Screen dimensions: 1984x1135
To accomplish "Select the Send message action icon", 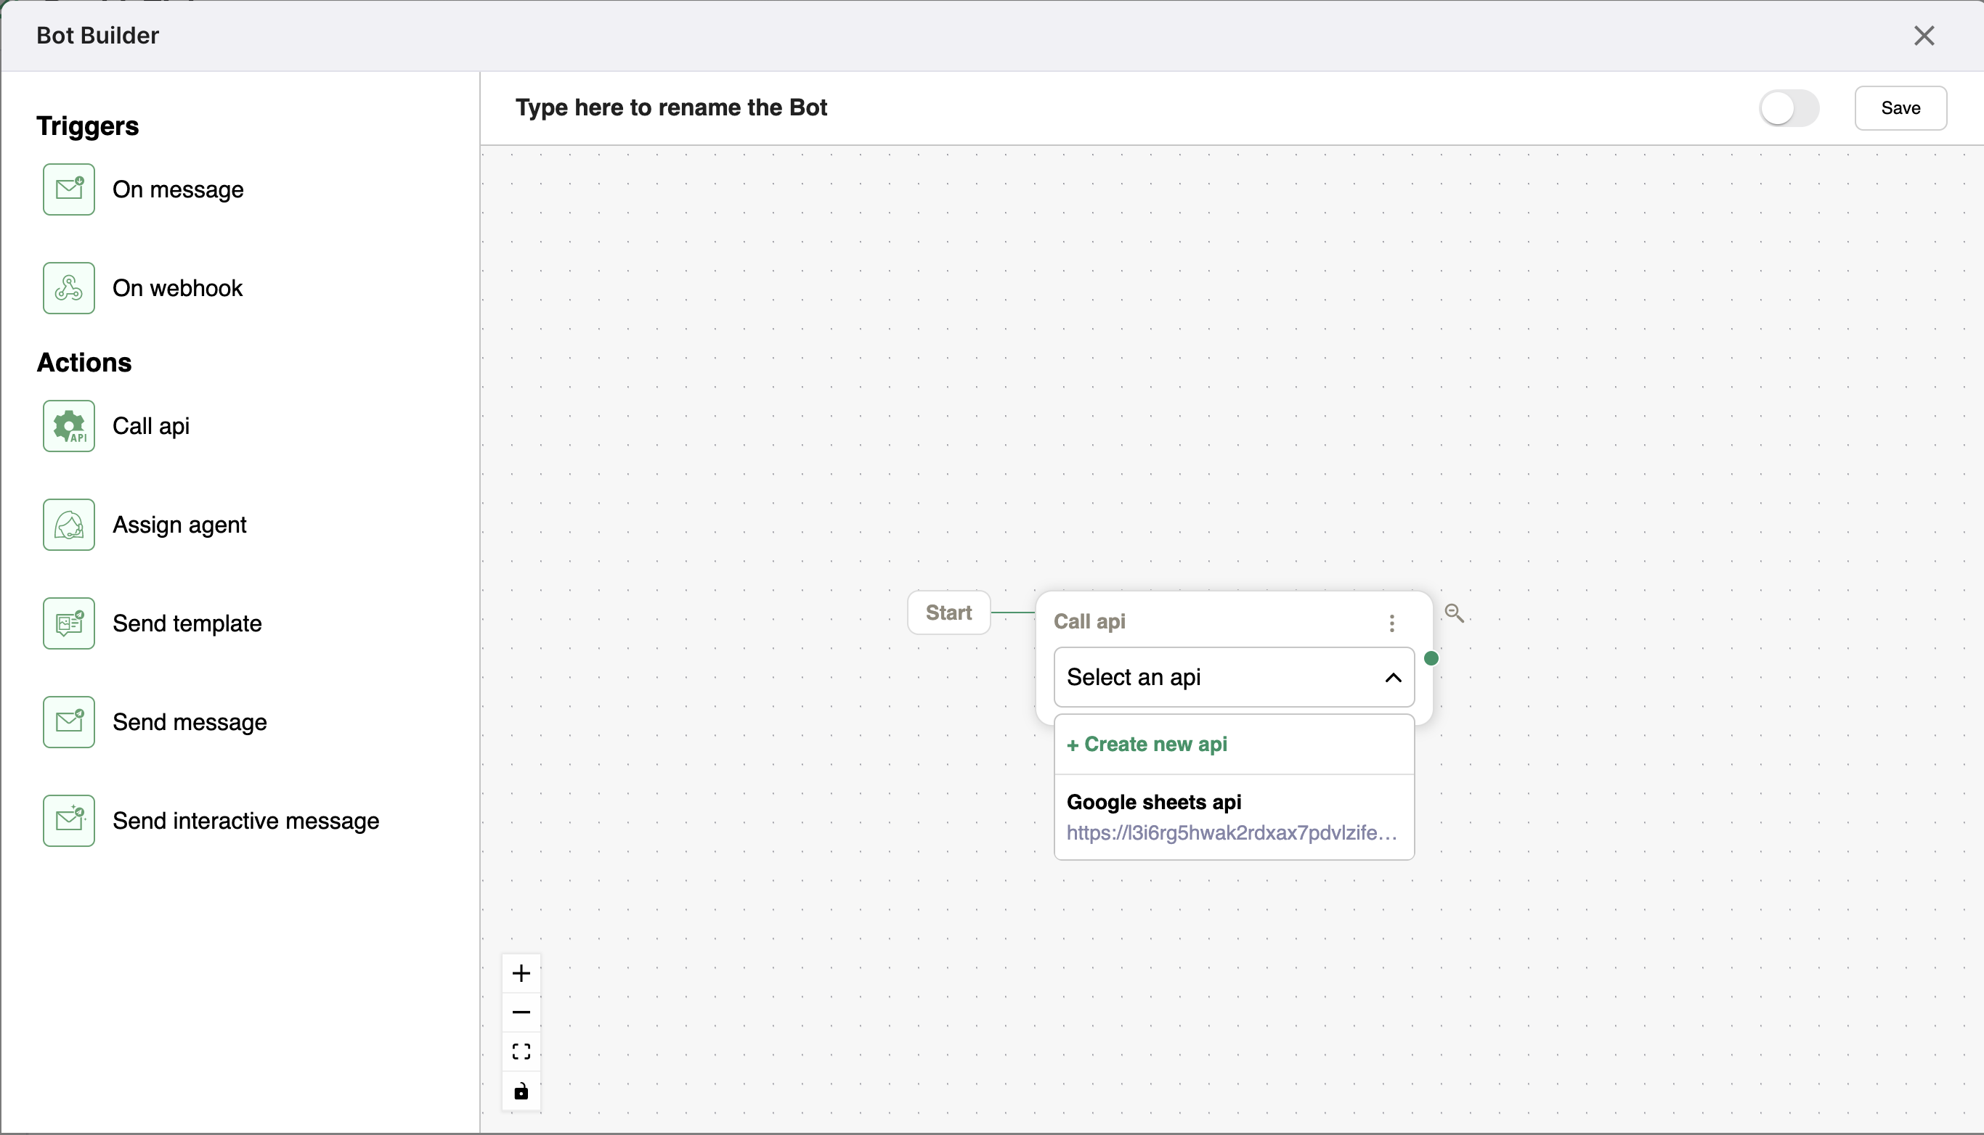I will coord(69,721).
